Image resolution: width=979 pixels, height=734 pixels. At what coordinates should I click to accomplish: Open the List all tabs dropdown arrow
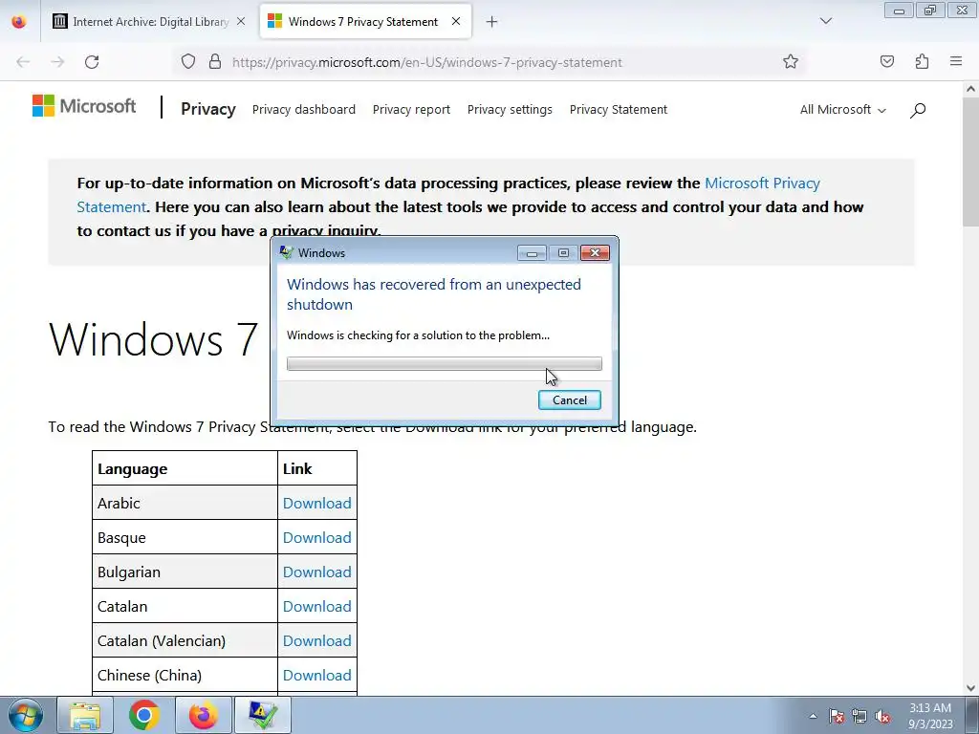point(825,21)
